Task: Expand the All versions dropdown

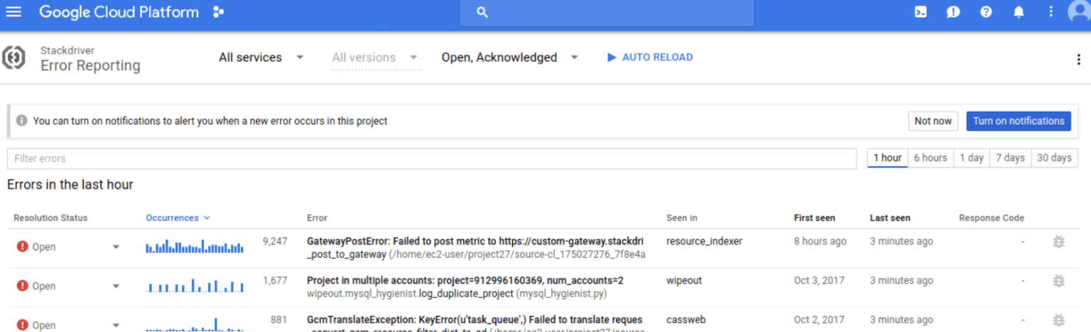Action: coord(376,57)
